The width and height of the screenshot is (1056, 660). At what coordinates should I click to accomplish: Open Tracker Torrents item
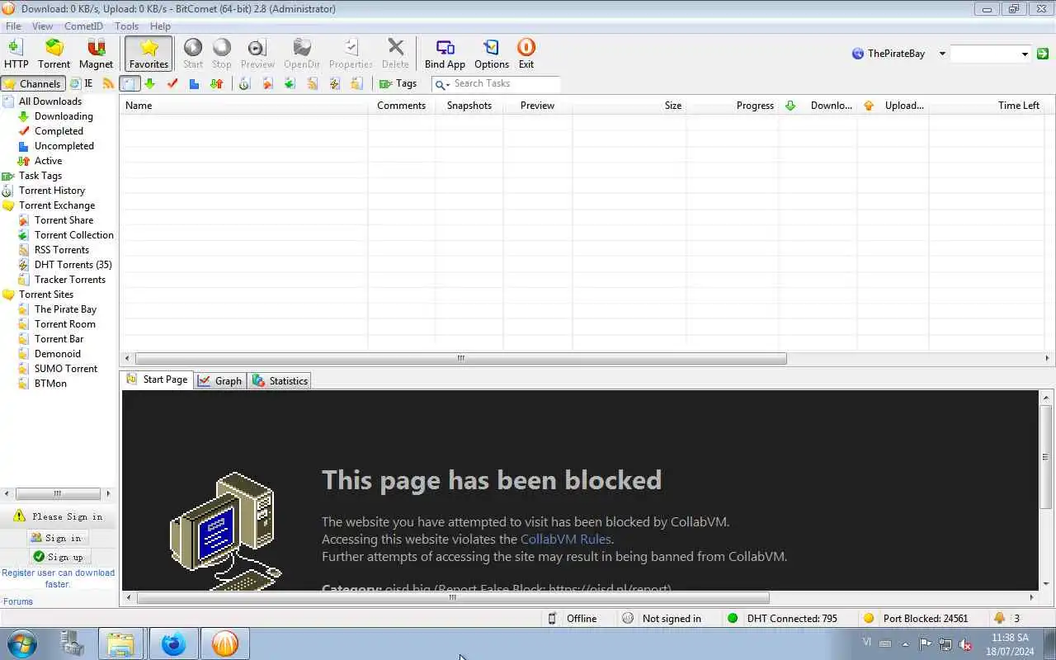pyautogui.click(x=70, y=280)
